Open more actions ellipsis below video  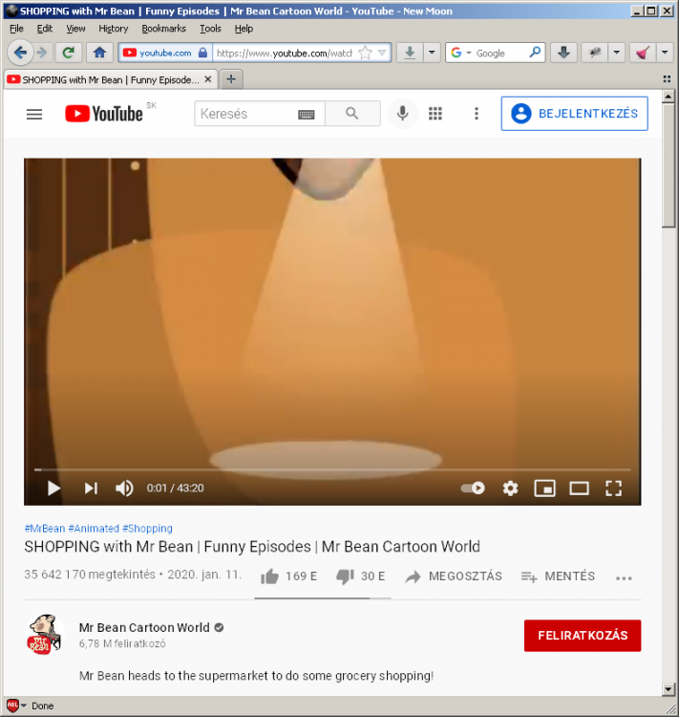coord(624,578)
